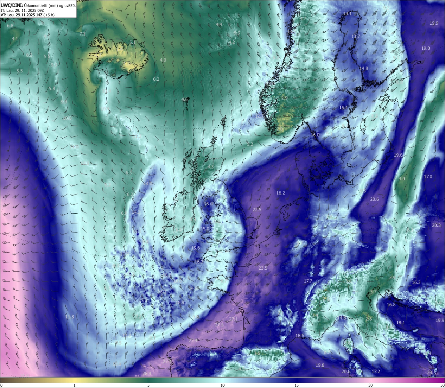Click the value "4.4" on the map
445x388 pixels.
pos(219,25)
